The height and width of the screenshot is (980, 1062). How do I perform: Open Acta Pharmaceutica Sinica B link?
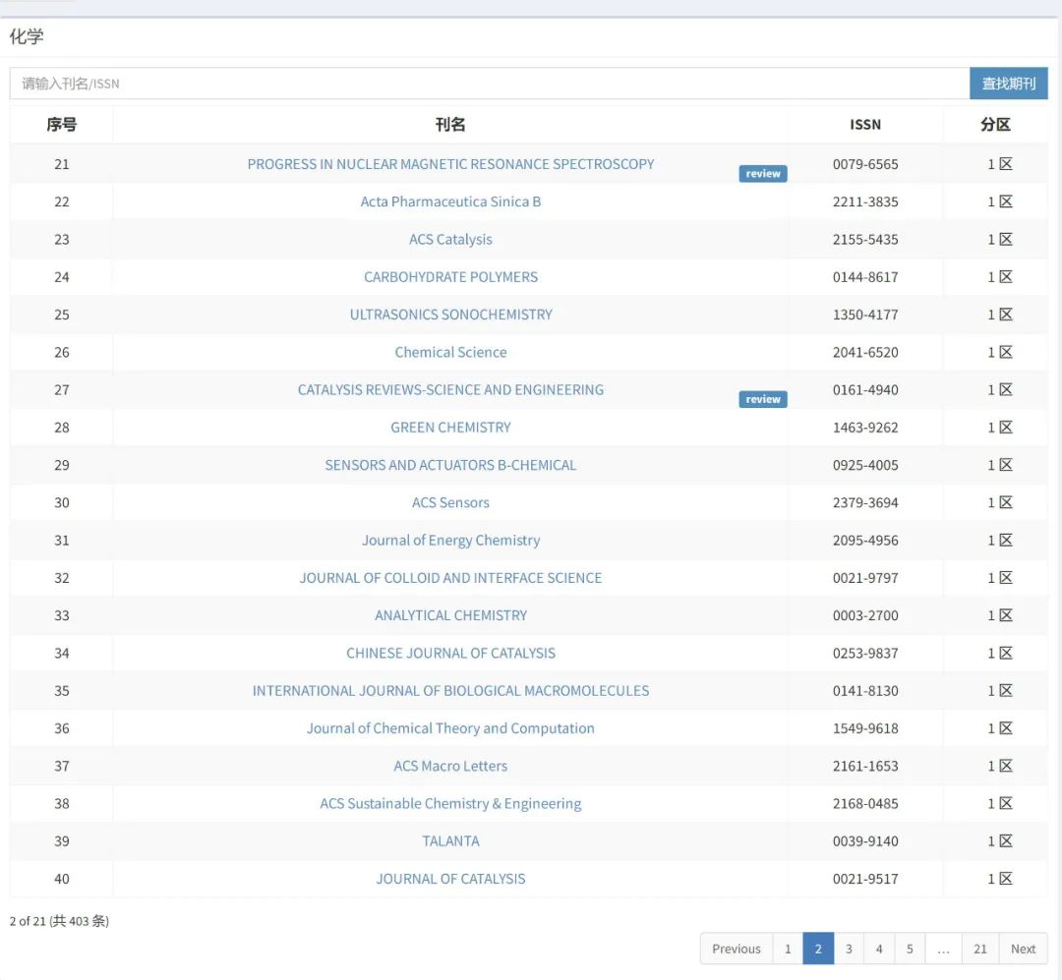(x=450, y=202)
